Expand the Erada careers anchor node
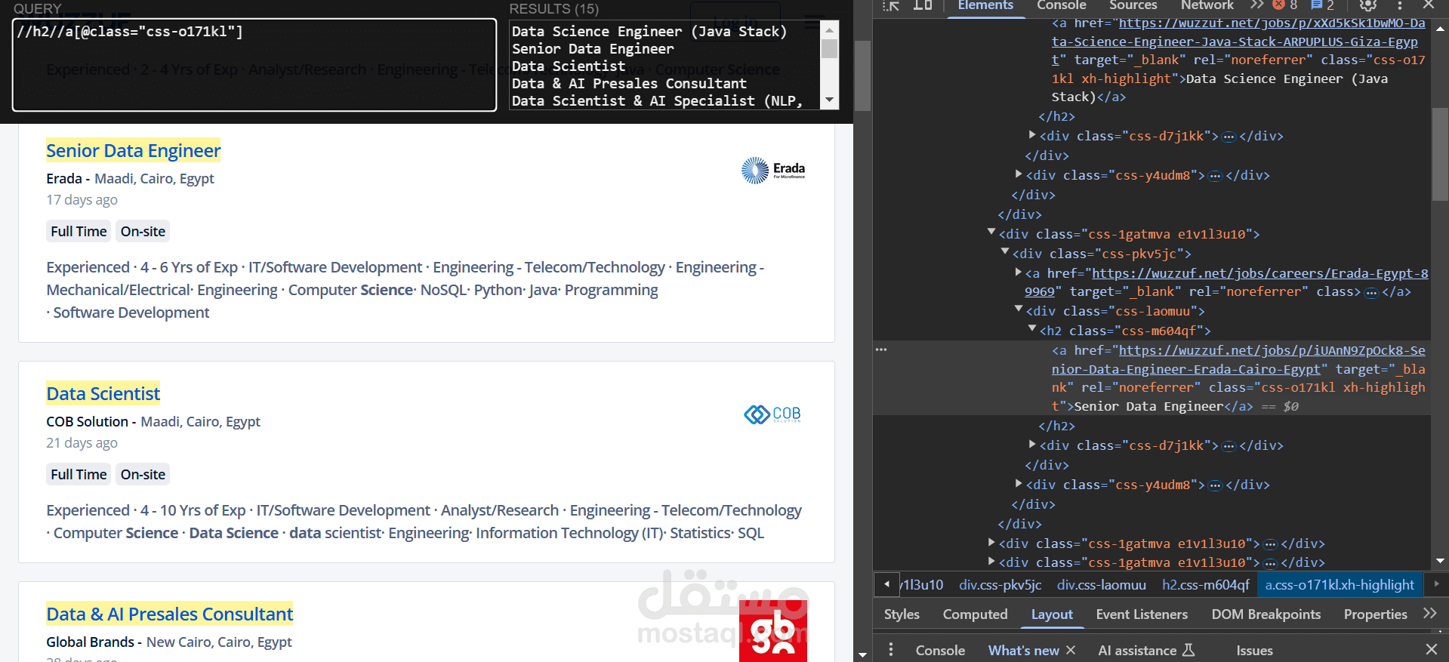 point(1019,272)
